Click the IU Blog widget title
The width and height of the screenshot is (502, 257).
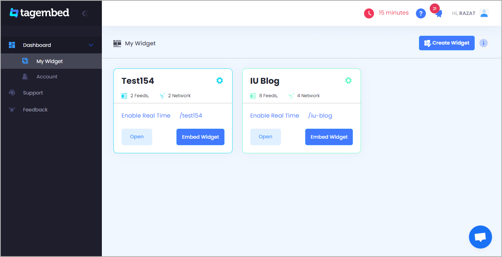click(x=265, y=81)
